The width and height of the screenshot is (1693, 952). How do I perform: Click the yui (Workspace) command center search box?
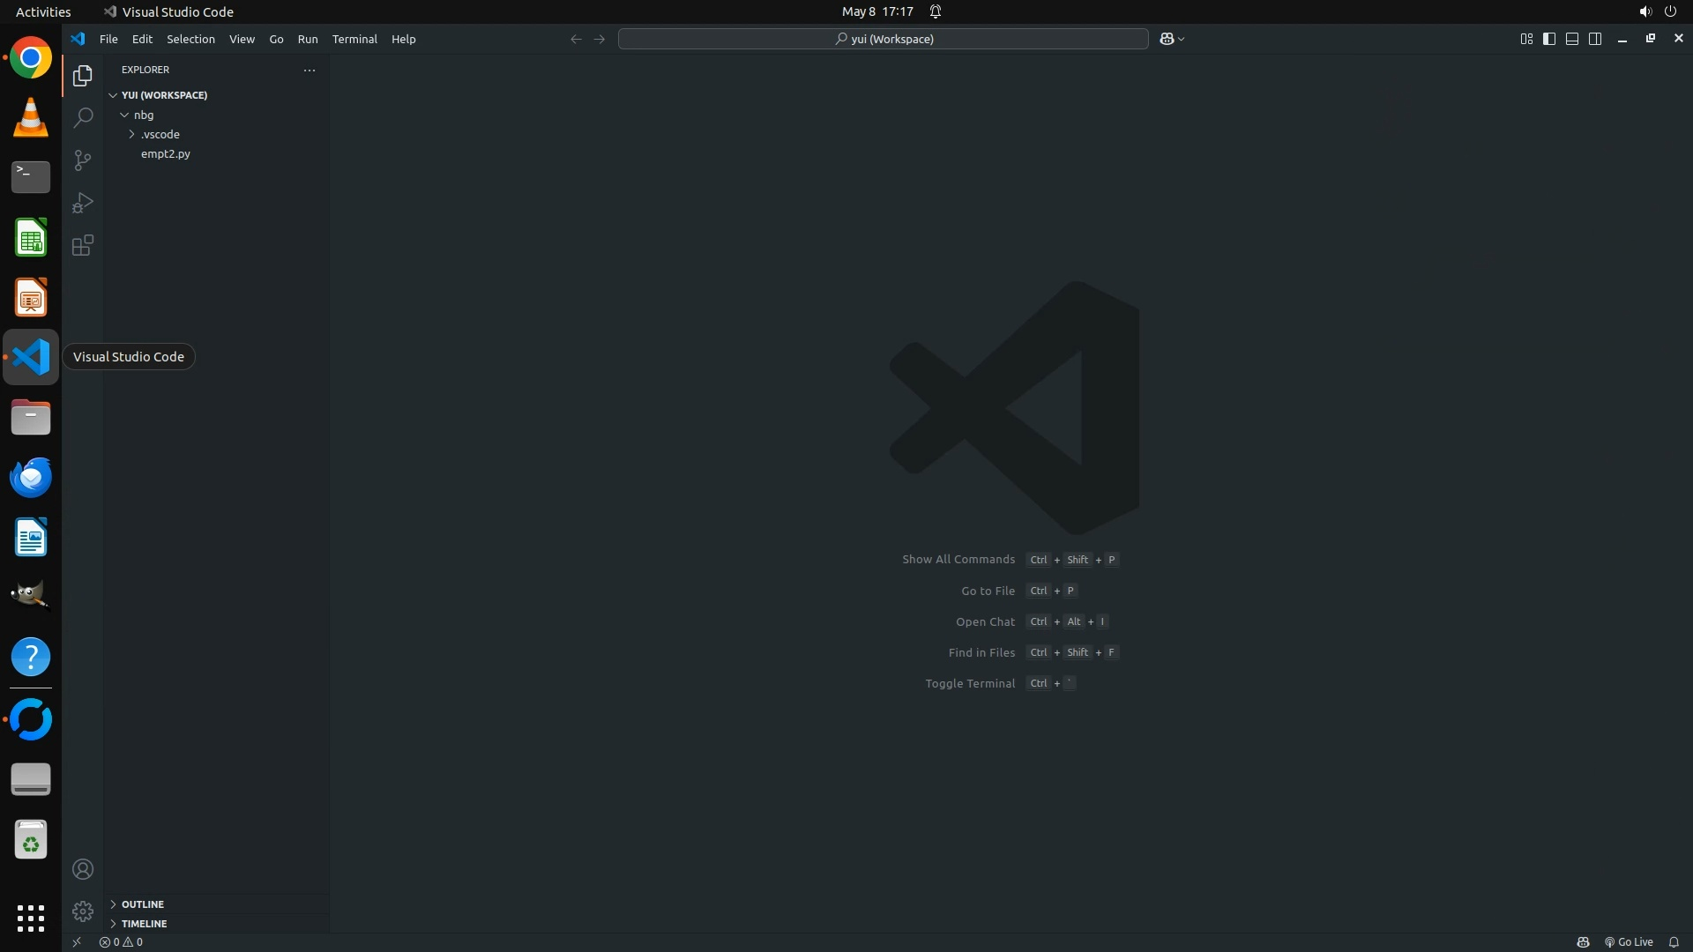(x=884, y=39)
